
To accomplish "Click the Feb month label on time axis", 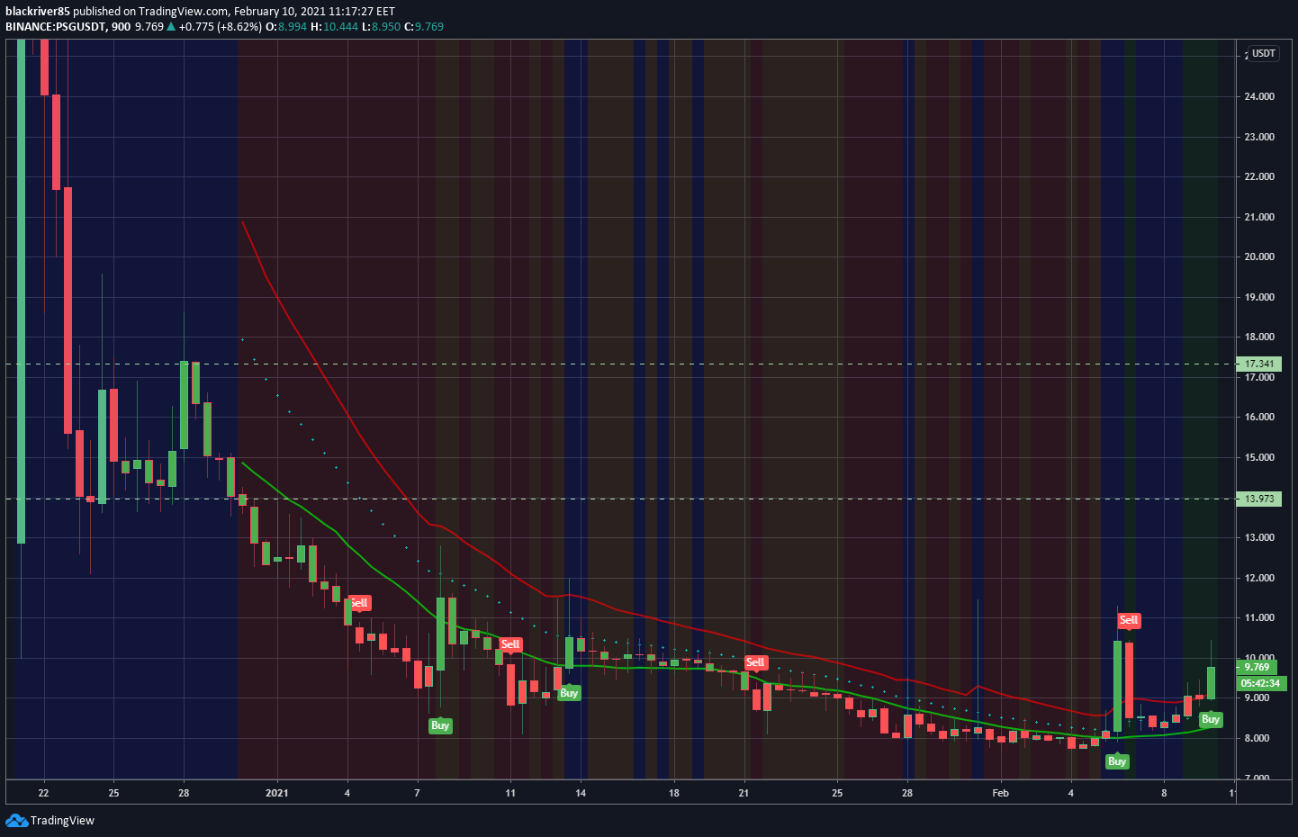I will [1000, 793].
